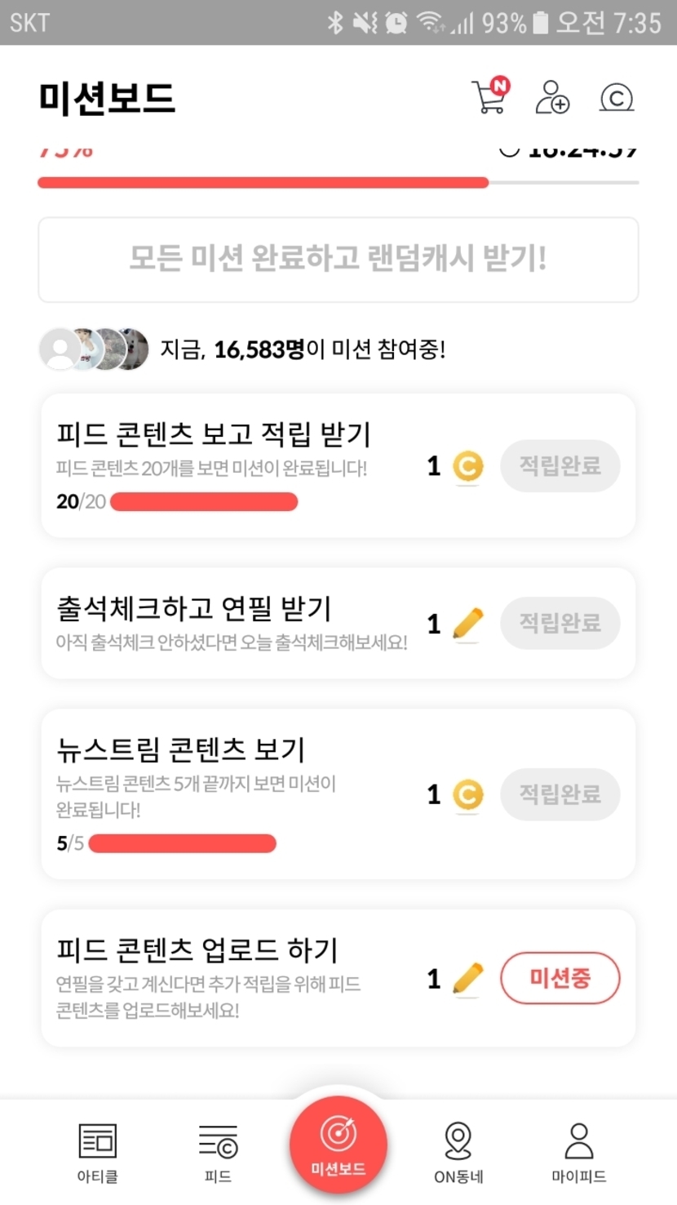677x1205 pixels.
Task: Tap the 아티클 tab
Action: tap(97, 1152)
